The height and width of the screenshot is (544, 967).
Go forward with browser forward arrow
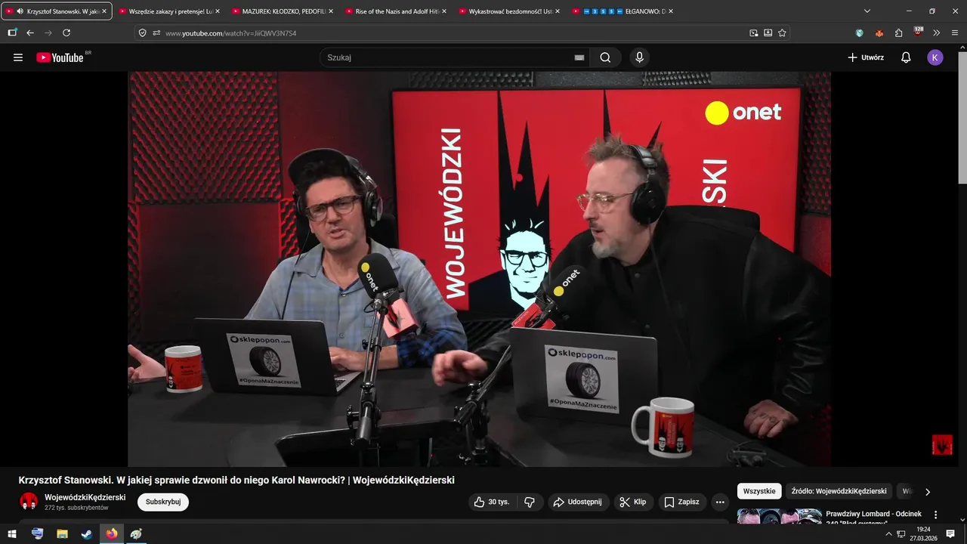click(x=48, y=32)
